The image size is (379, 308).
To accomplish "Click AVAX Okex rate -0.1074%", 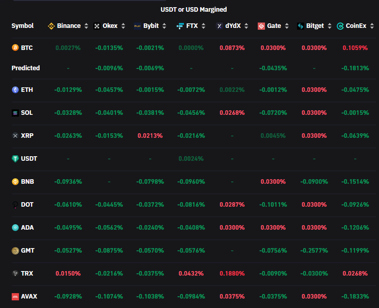I will pyautogui.click(x=109, y=296).
